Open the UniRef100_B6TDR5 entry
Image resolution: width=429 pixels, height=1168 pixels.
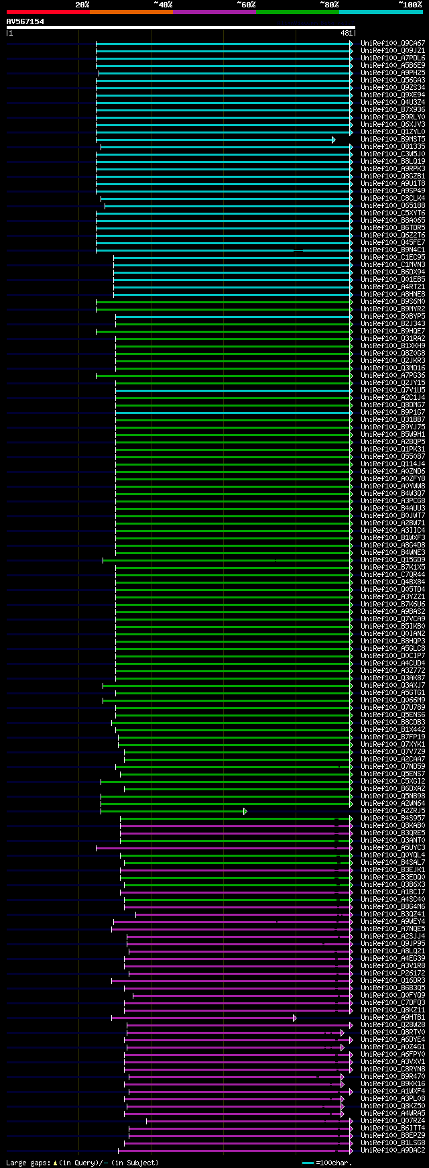click(x=393, y=228)
